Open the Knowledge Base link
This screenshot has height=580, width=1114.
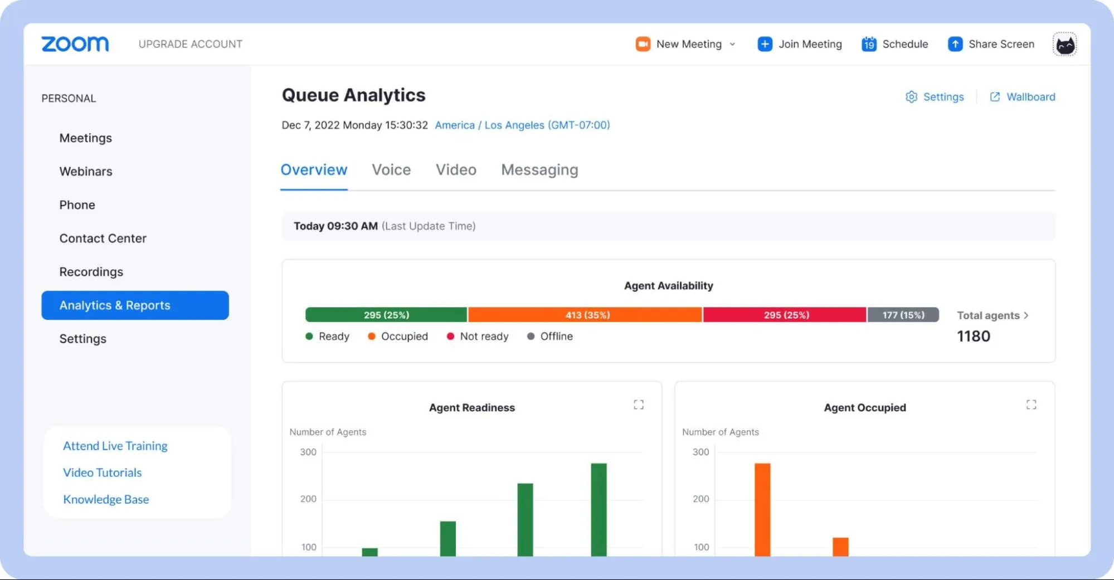coord(106,499)
